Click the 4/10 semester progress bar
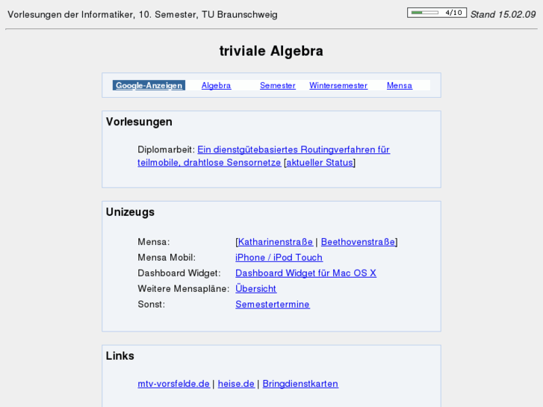This screenshot has height=407, width=543. [437, 13]
